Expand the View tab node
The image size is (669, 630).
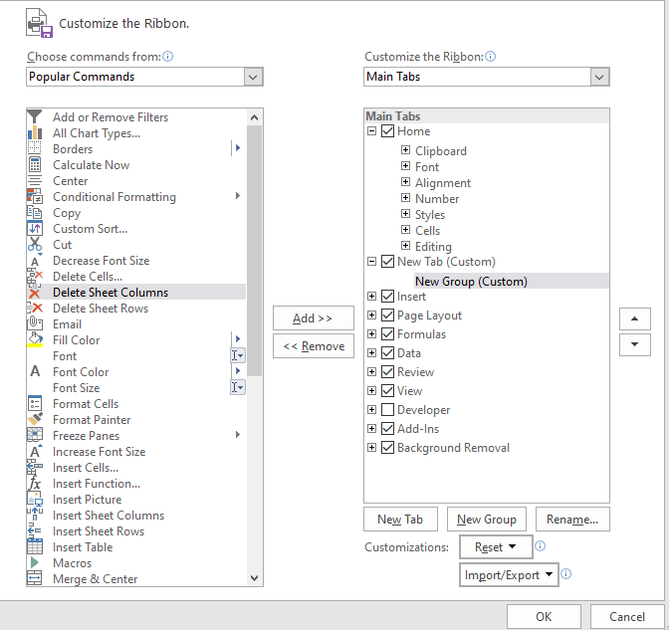pyautogui.click(x=371, y=390)
